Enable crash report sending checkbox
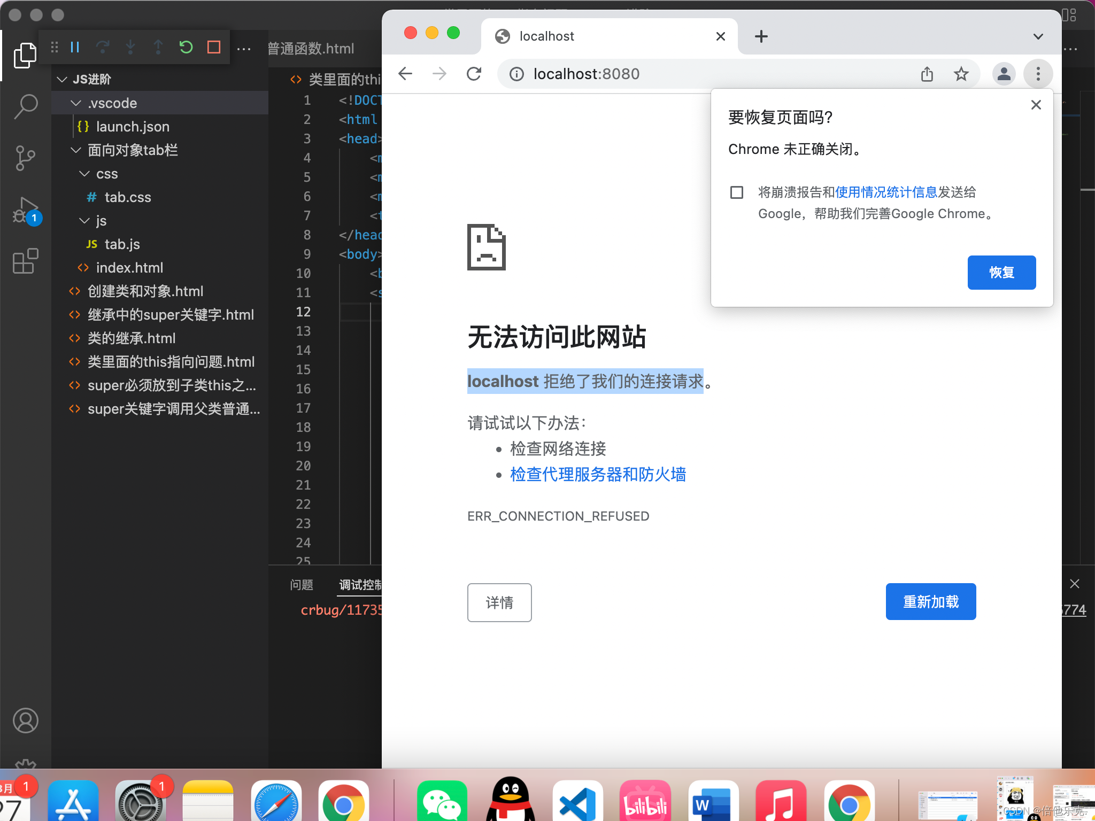This screenshot has height=821, width=1095. [x=736, y=192]
